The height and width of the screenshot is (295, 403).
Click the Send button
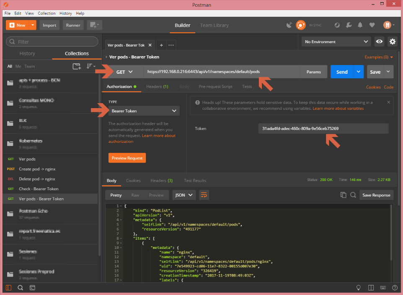342,72
